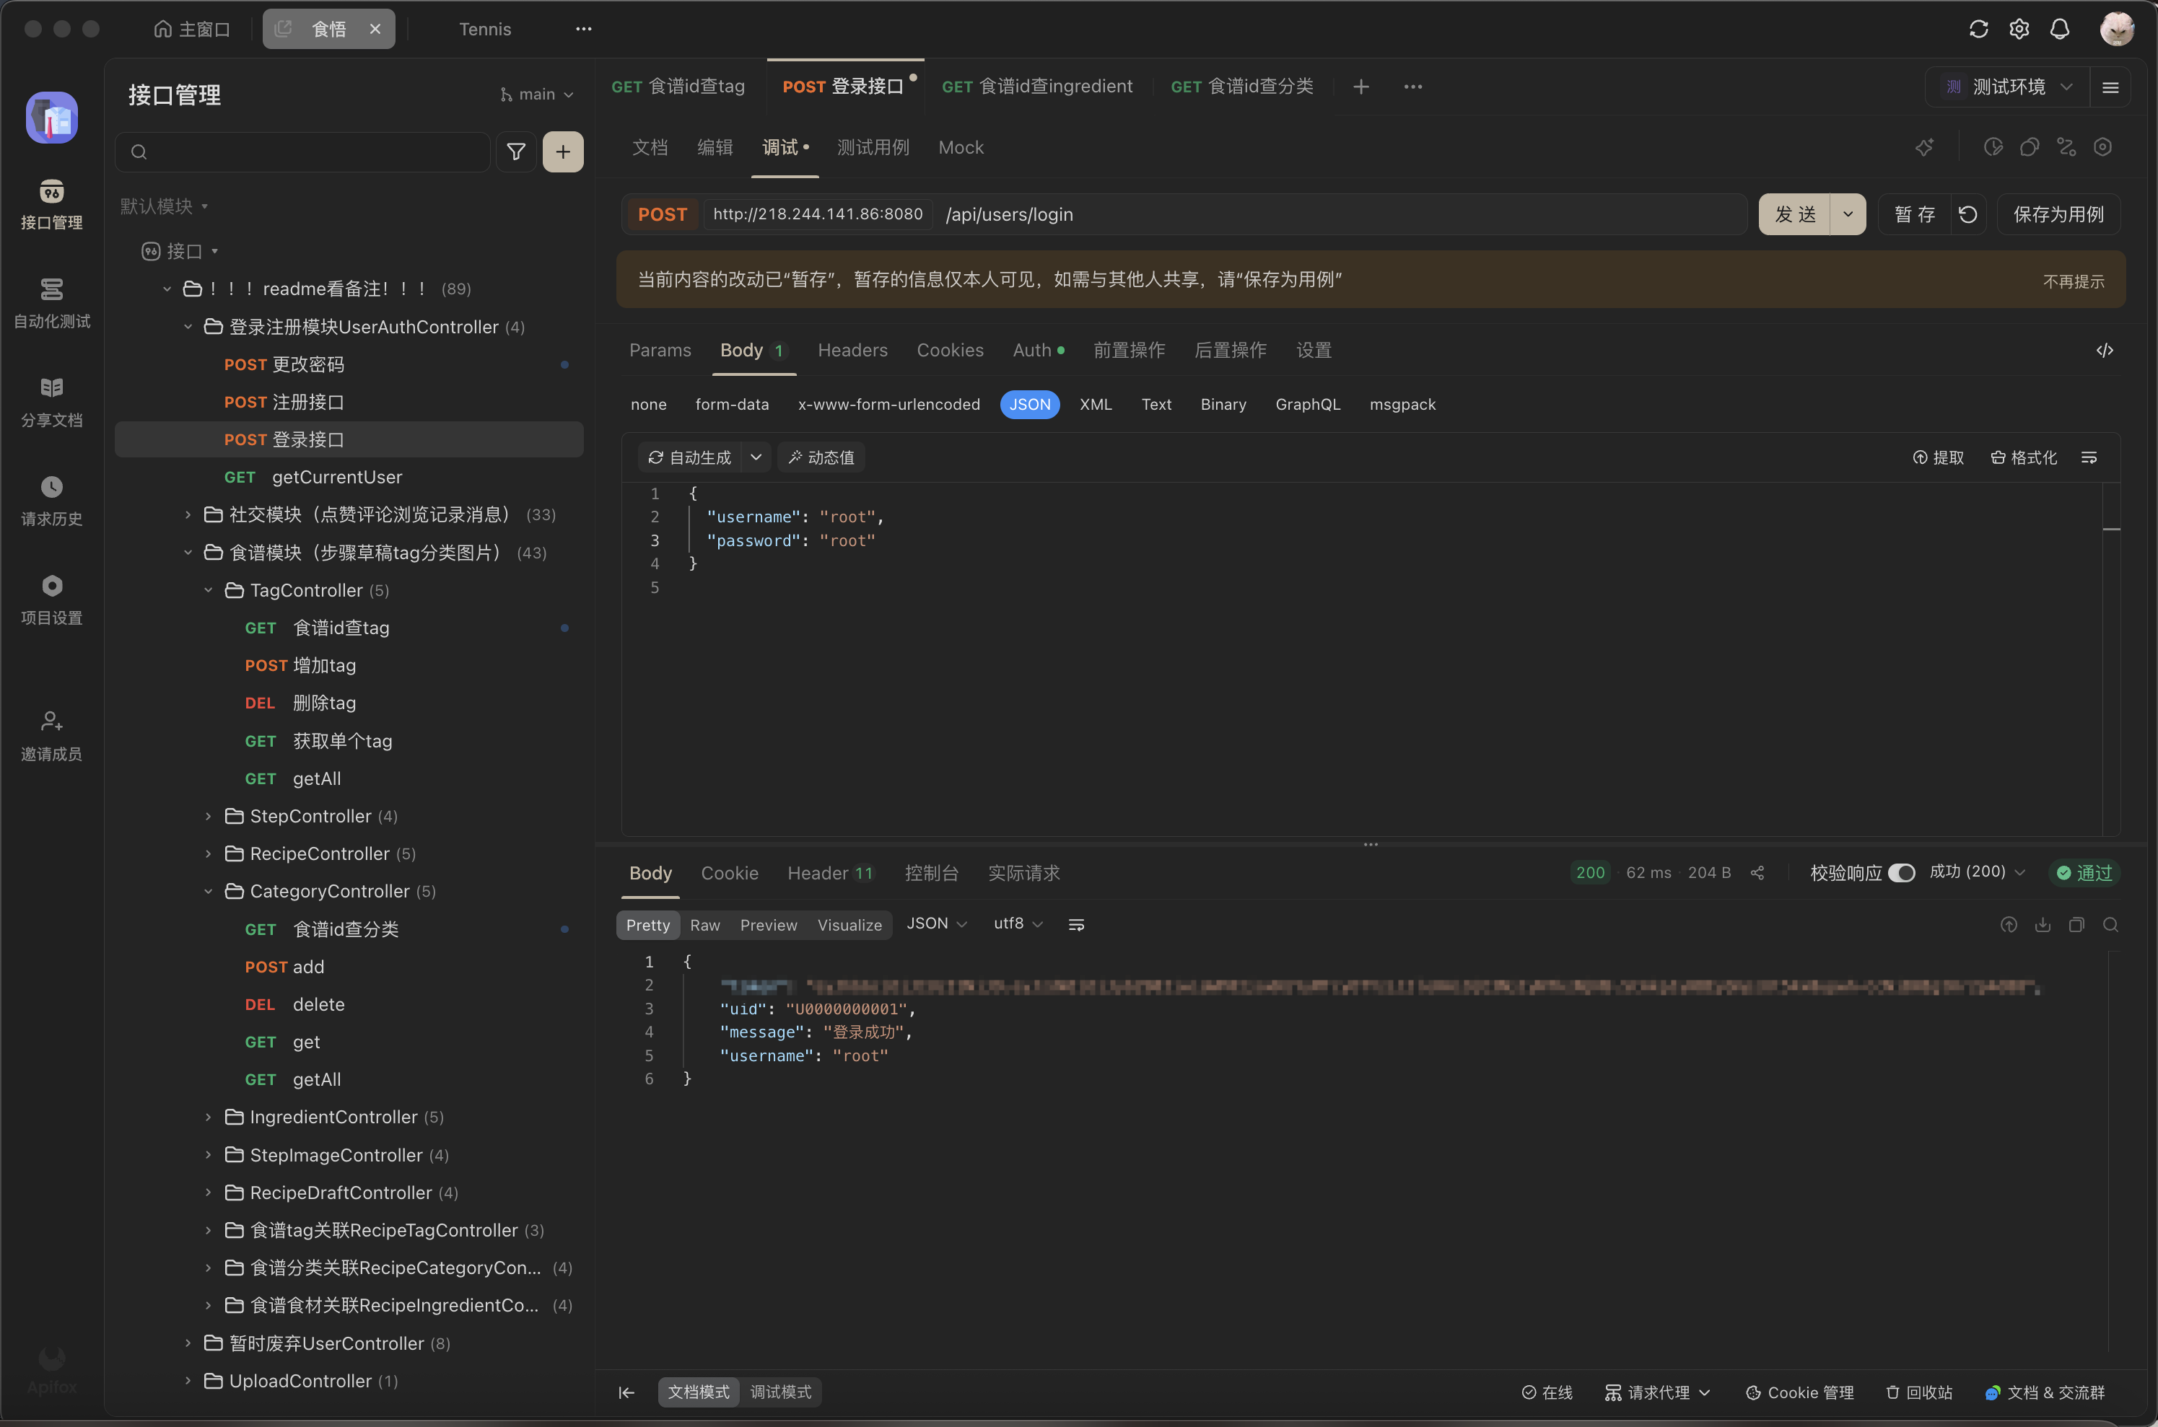Select the XML body type
Viewport: 2158px width, 1427px height.
1096,404
